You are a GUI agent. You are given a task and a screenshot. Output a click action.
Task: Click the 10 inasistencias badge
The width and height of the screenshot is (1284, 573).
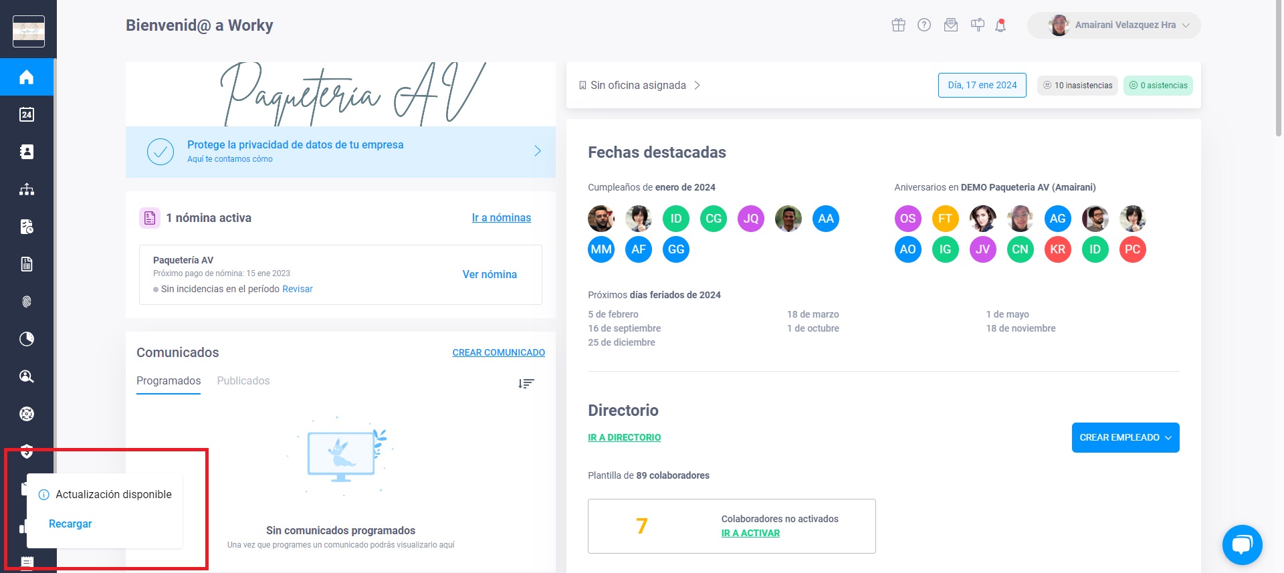tap(1077, 86)
